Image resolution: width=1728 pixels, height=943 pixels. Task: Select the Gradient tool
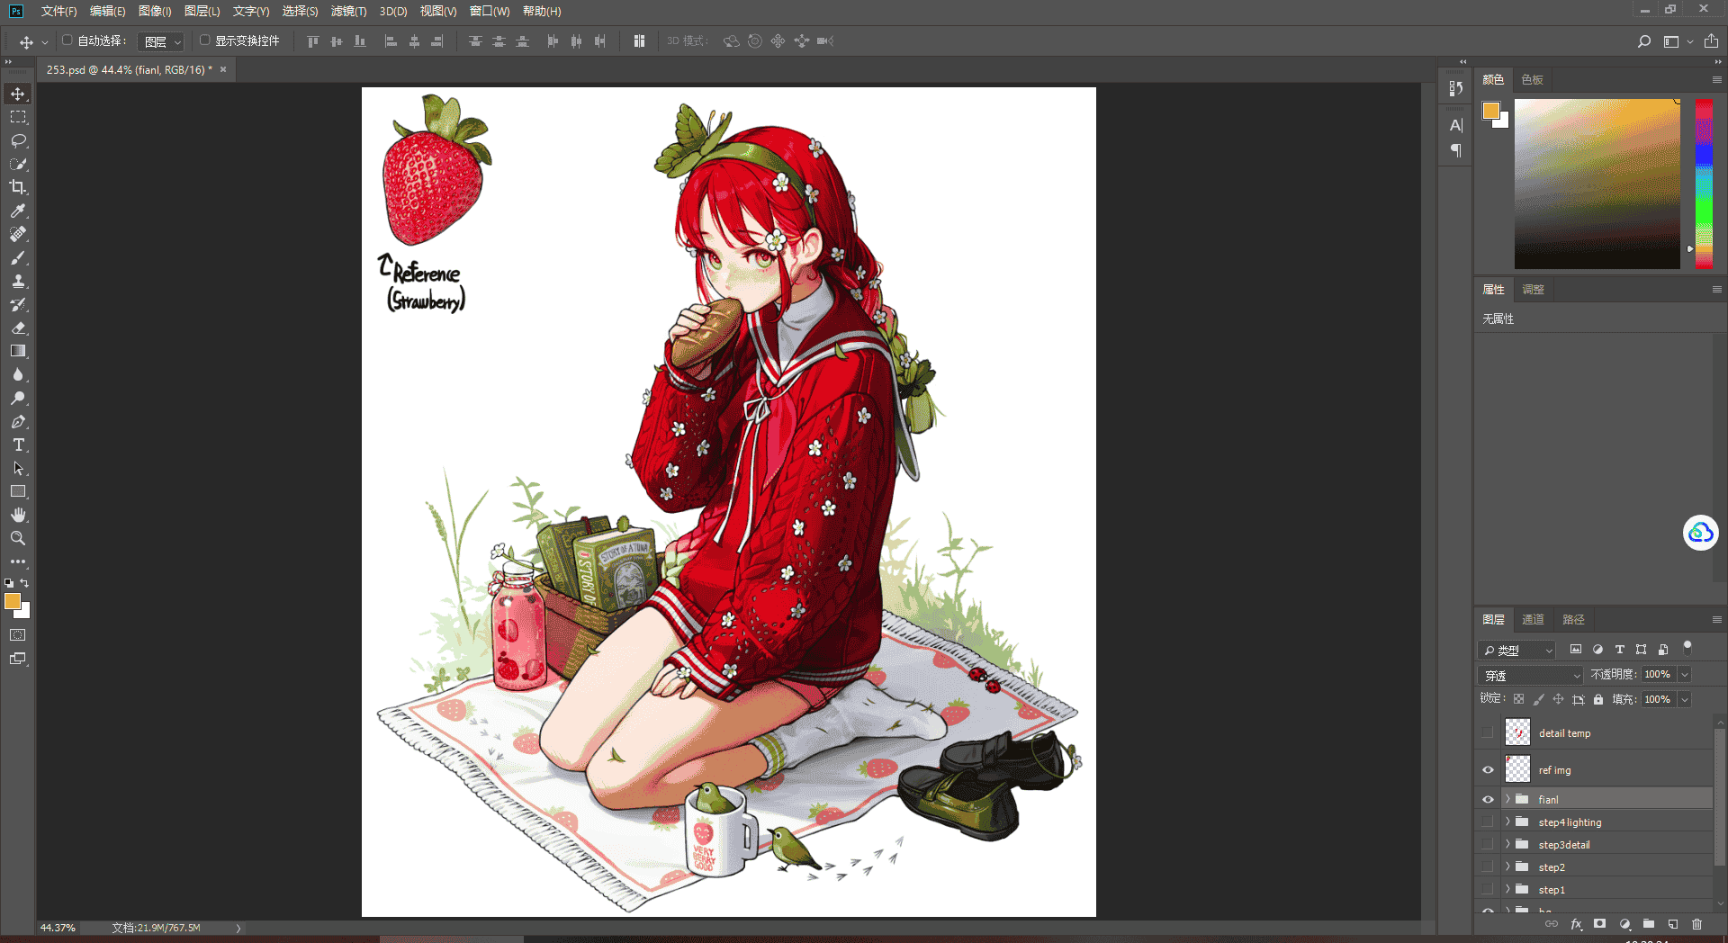coord(18,351)
